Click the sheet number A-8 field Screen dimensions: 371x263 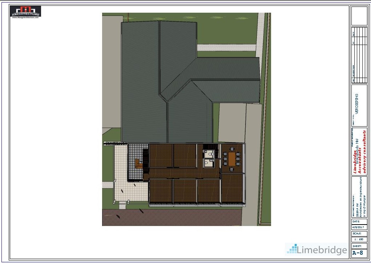pos(359,253)
